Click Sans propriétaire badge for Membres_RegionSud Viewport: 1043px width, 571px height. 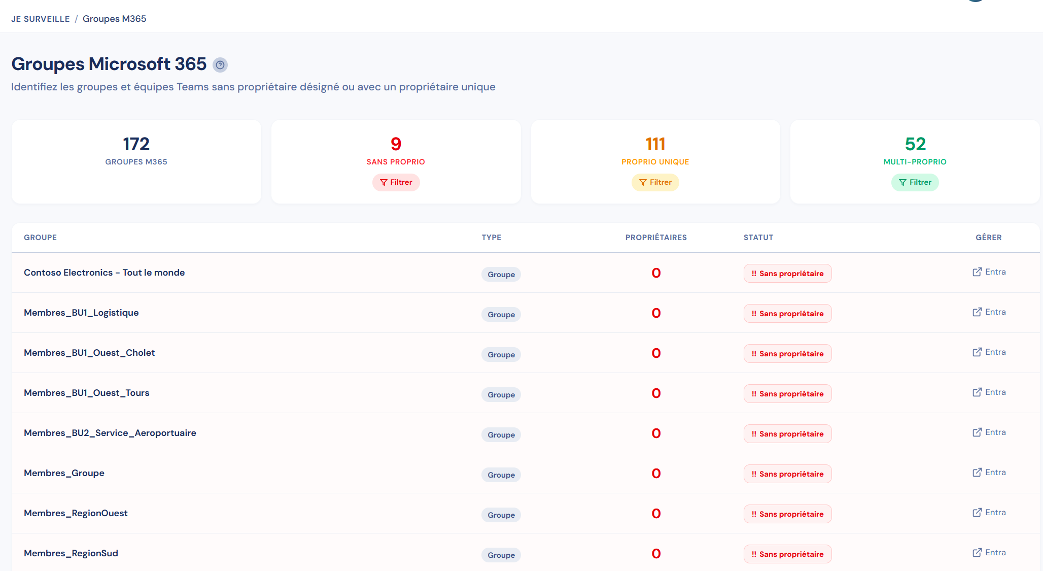(788, 554)
